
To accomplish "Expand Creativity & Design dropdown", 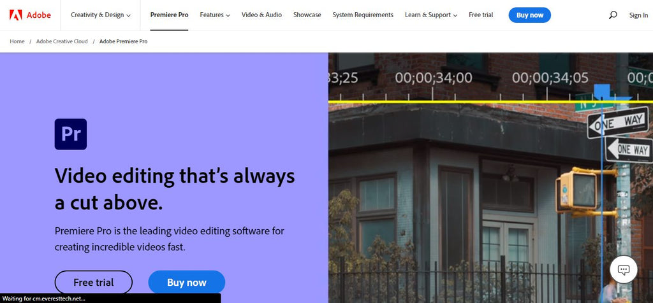I will click(100, 15).
